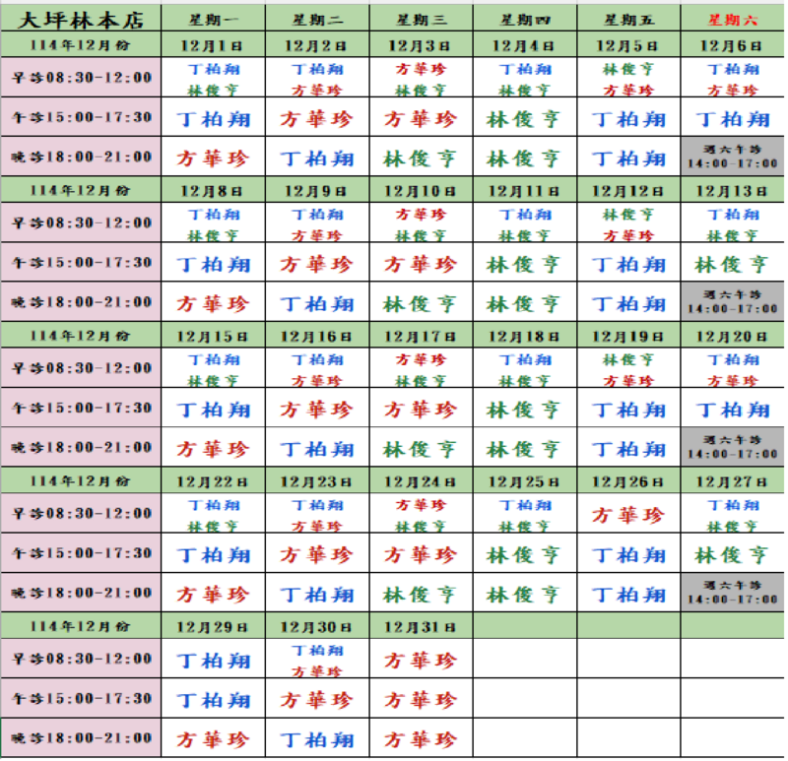Select the 12月31日 date cell
This screenshot has height=761, width=788.
(421, 626)
